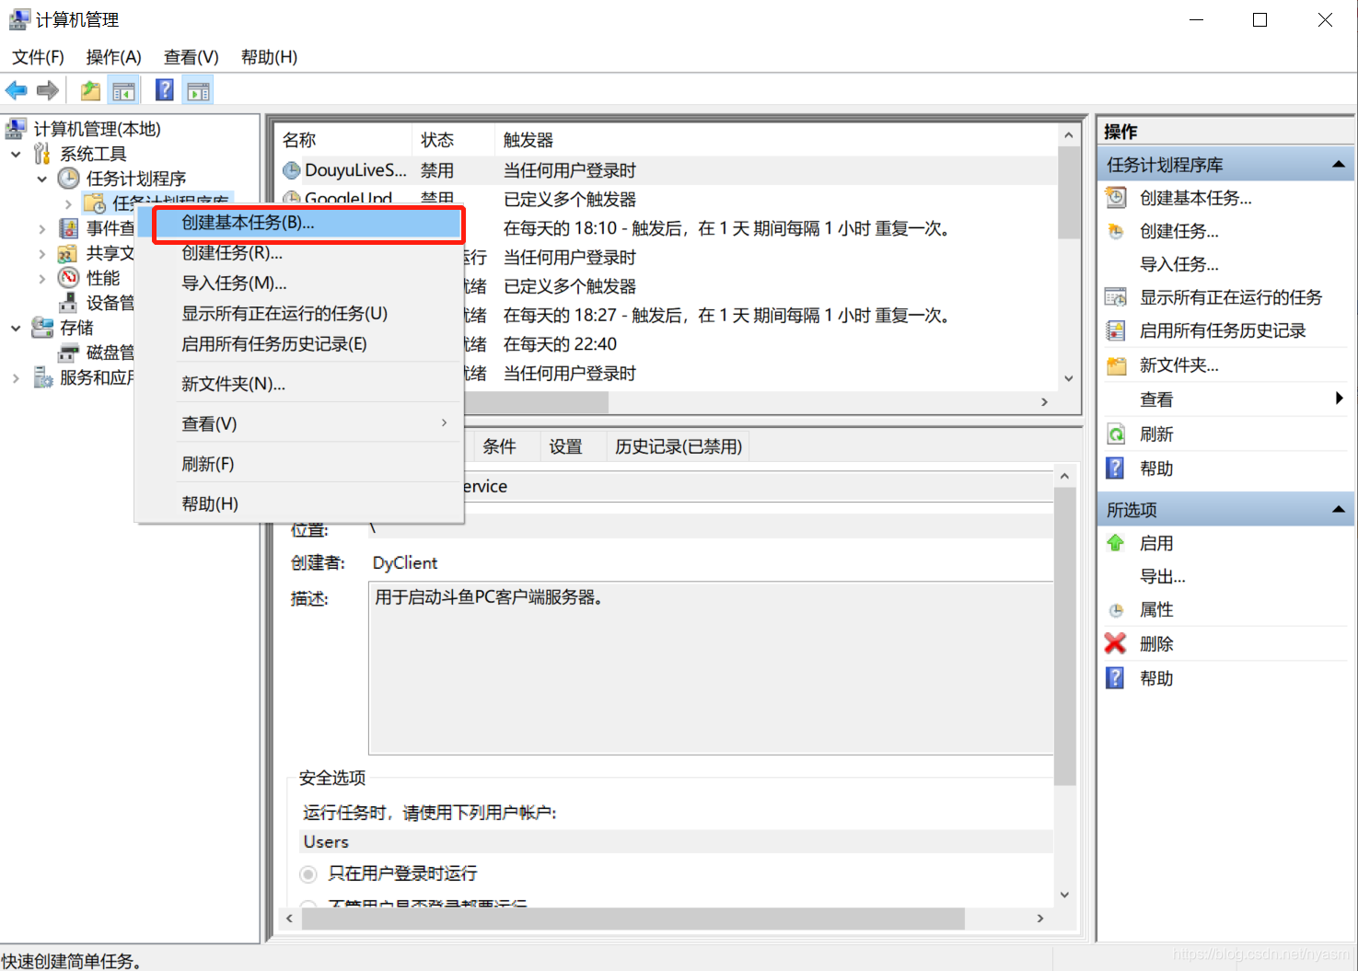Collapse the 任务计划程序库 actions section
This screenshot has width=1358, height=971.
1339,165
